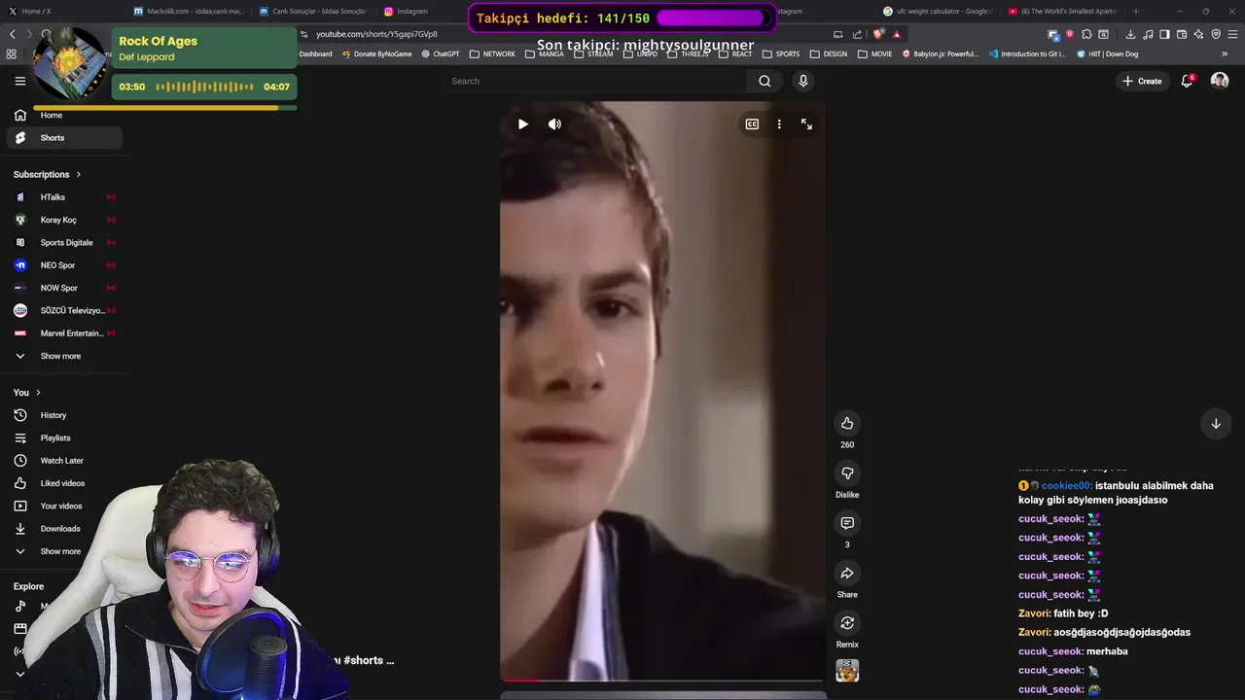The image size is (1245, 700).
Task: Switch to The World's Smallest Apartment tab
Action: coord(1062,12)
